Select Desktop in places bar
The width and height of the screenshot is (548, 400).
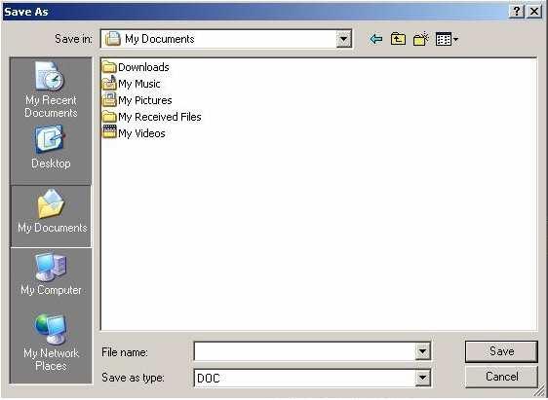point(51,147)
